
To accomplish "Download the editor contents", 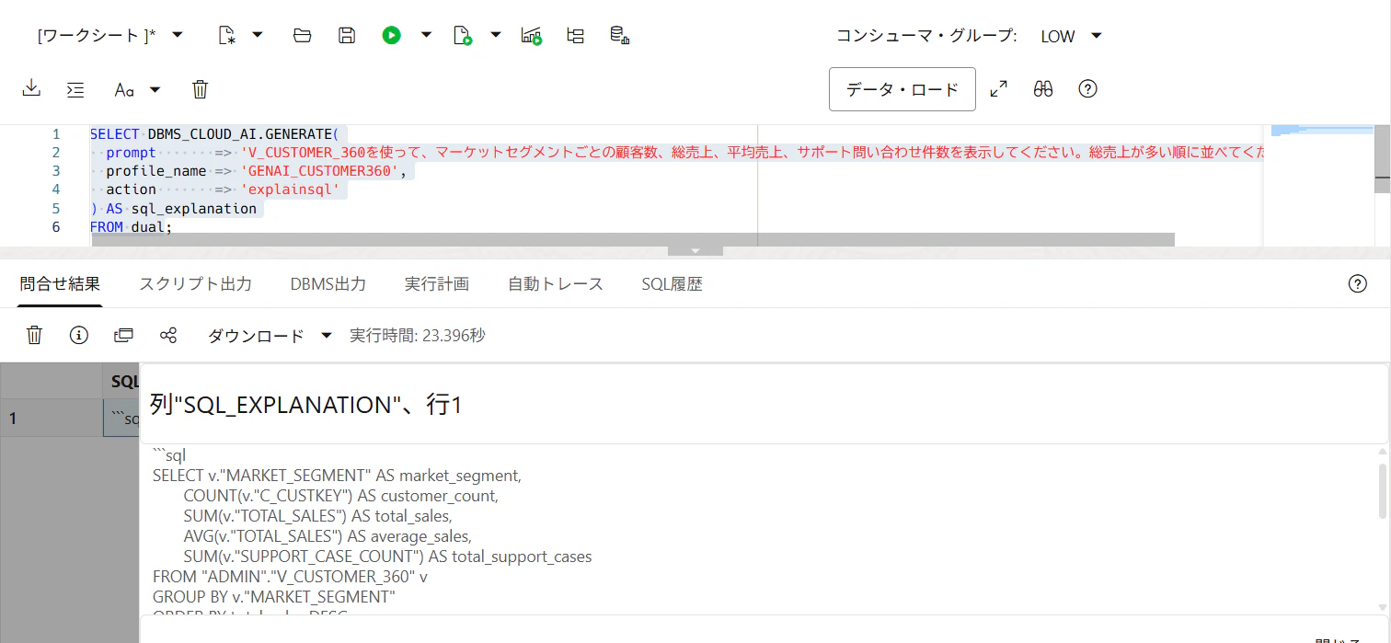I will [31, 88].
